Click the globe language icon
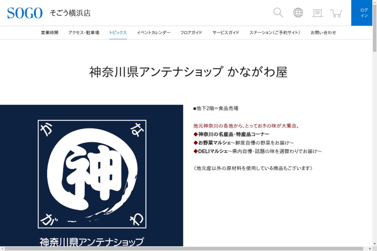377x251 pixels. coord(298,13)
